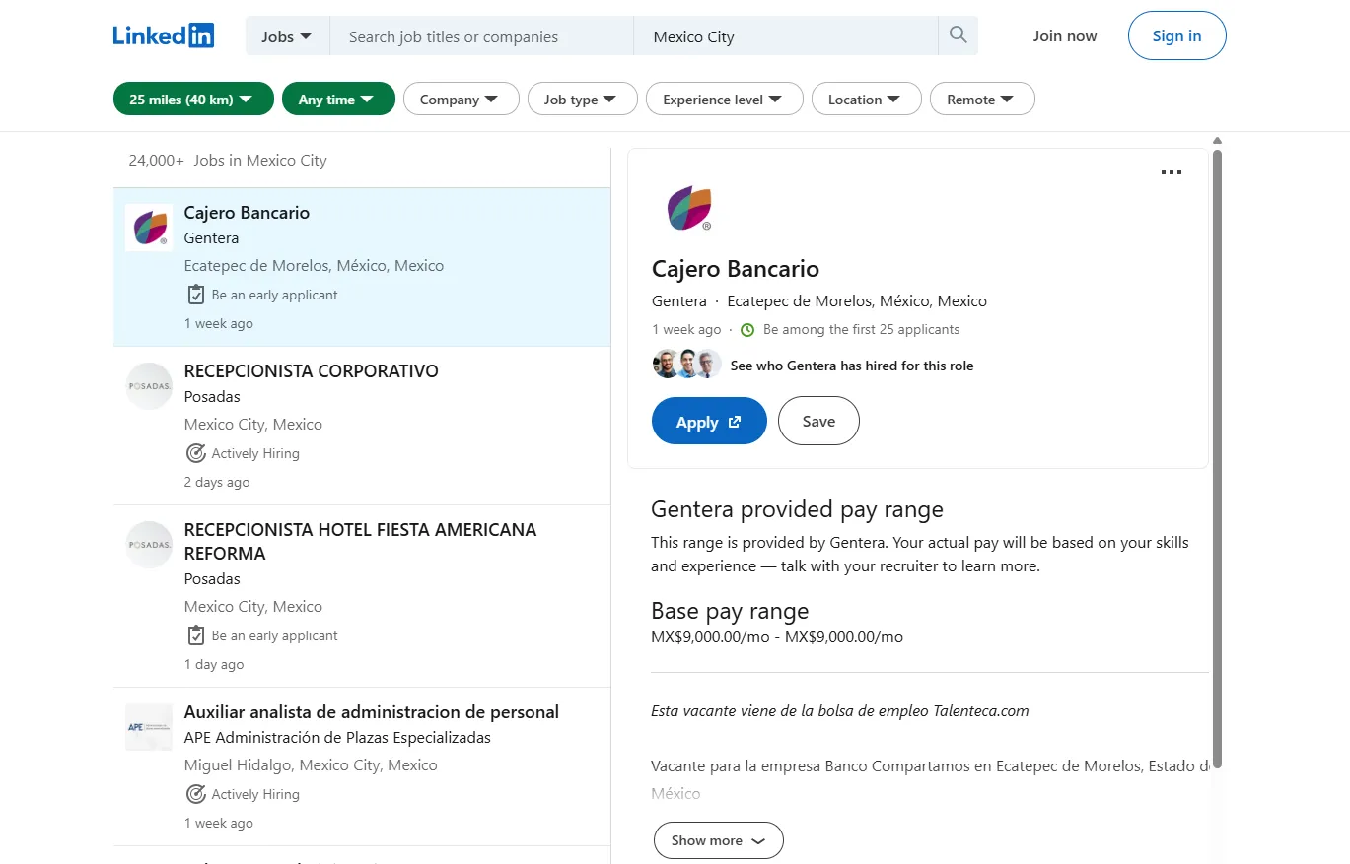Save the Cajero Bancario job
Screen dimensions: 1350x864
(818, 421)
